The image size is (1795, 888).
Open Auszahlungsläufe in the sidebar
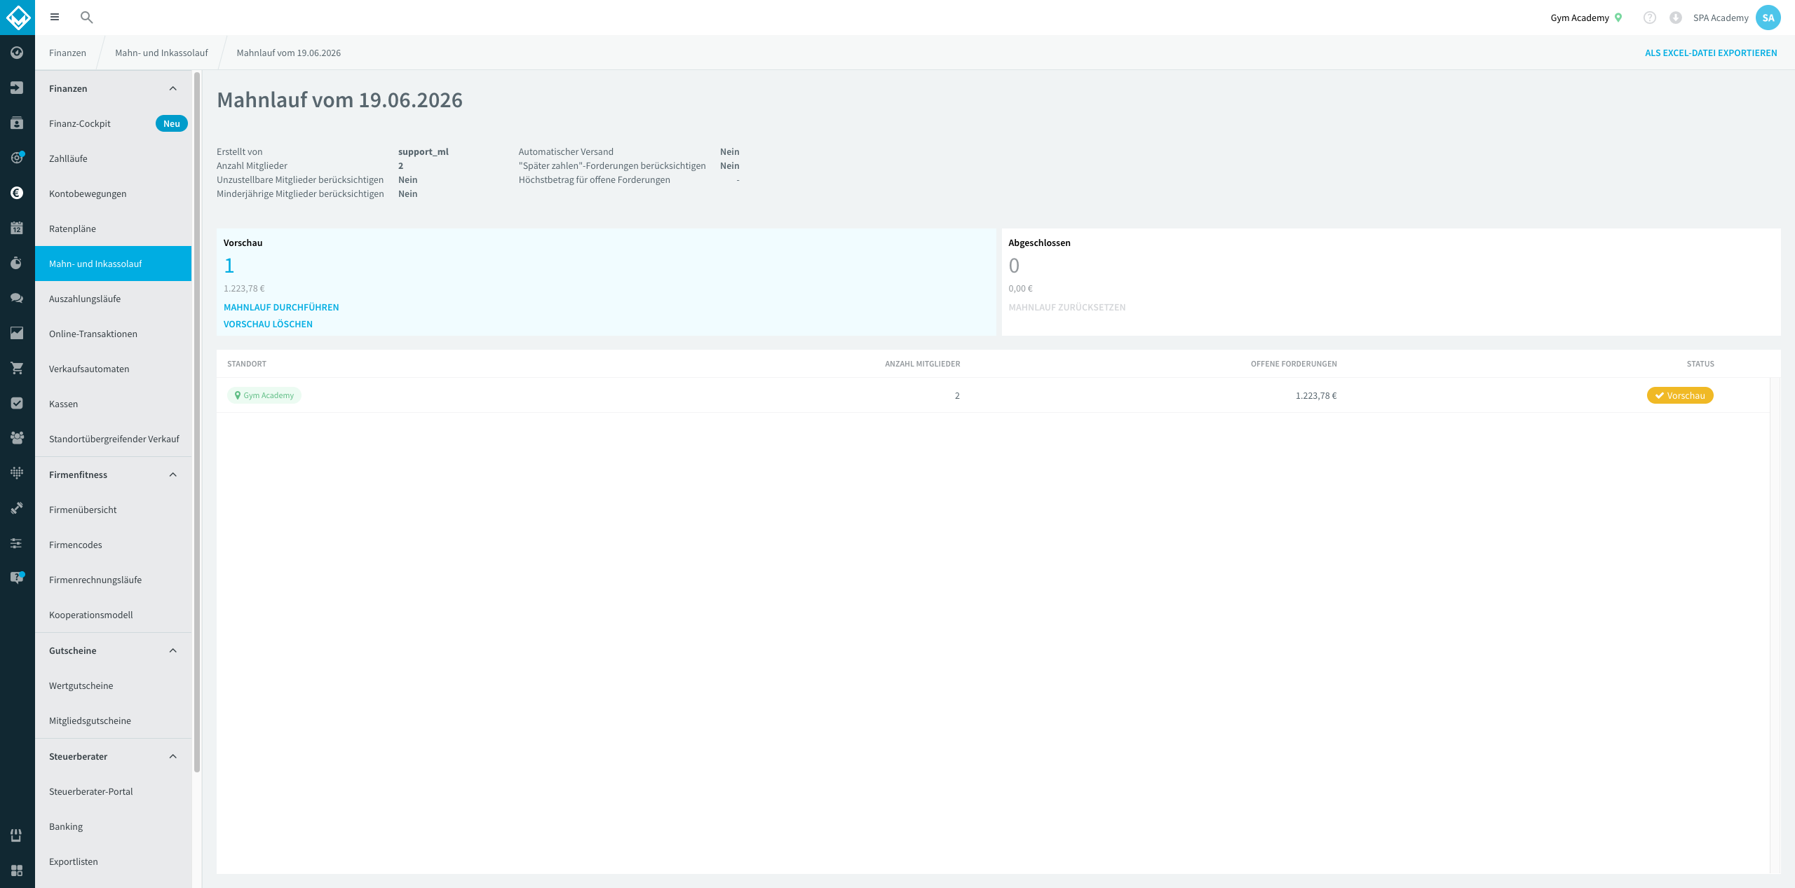pos(114,299)
